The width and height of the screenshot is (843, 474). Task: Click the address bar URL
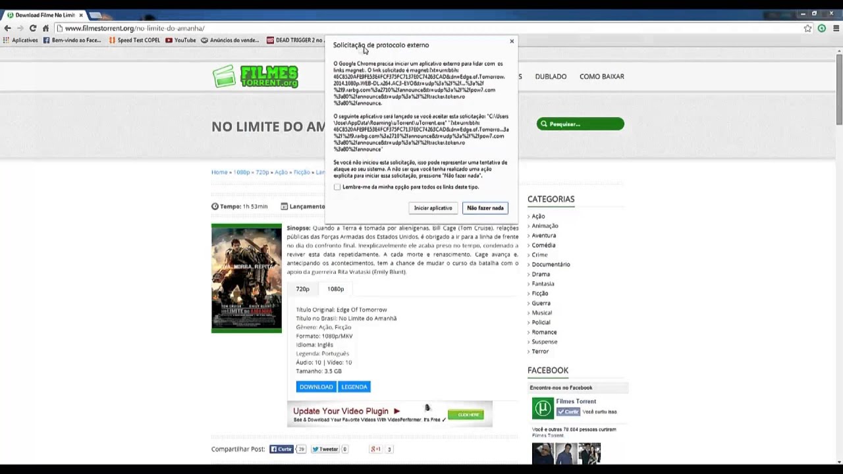[x=134, y=28]
